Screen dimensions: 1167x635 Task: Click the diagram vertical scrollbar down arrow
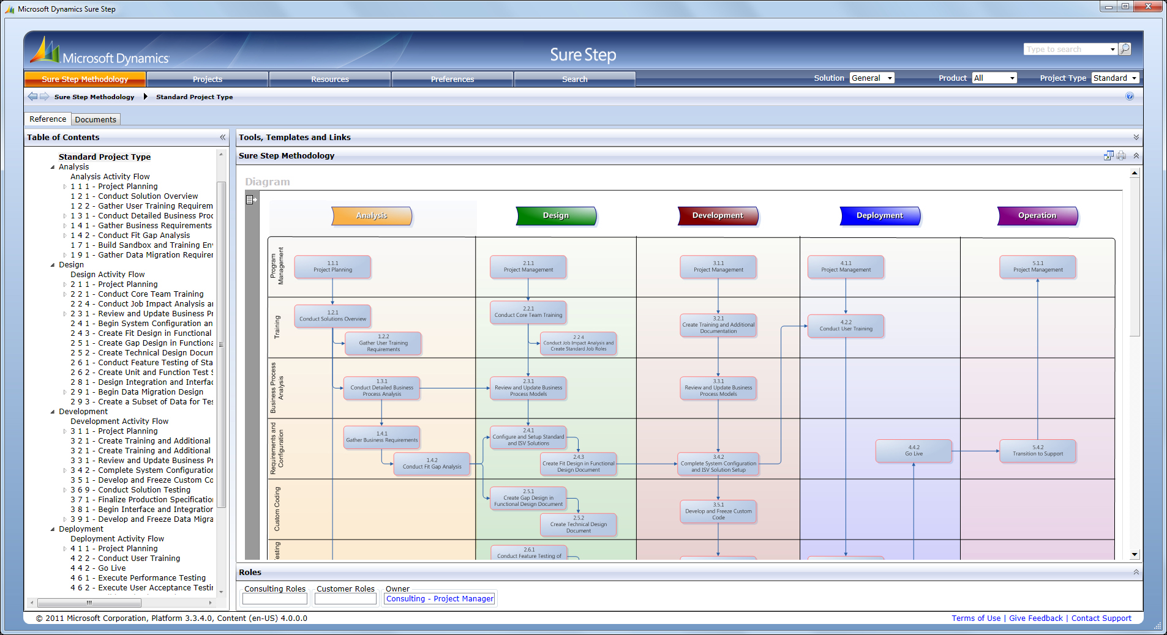click(1135, 554)
